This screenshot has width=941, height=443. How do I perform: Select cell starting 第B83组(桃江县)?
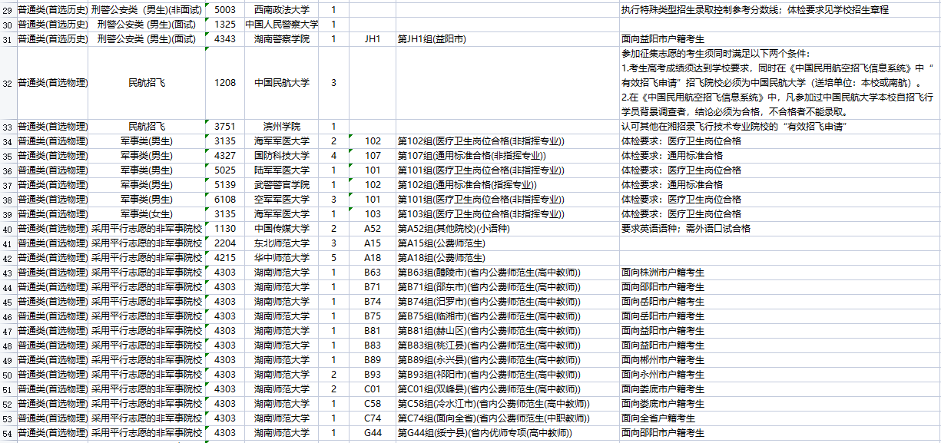(x=508, y=345)
